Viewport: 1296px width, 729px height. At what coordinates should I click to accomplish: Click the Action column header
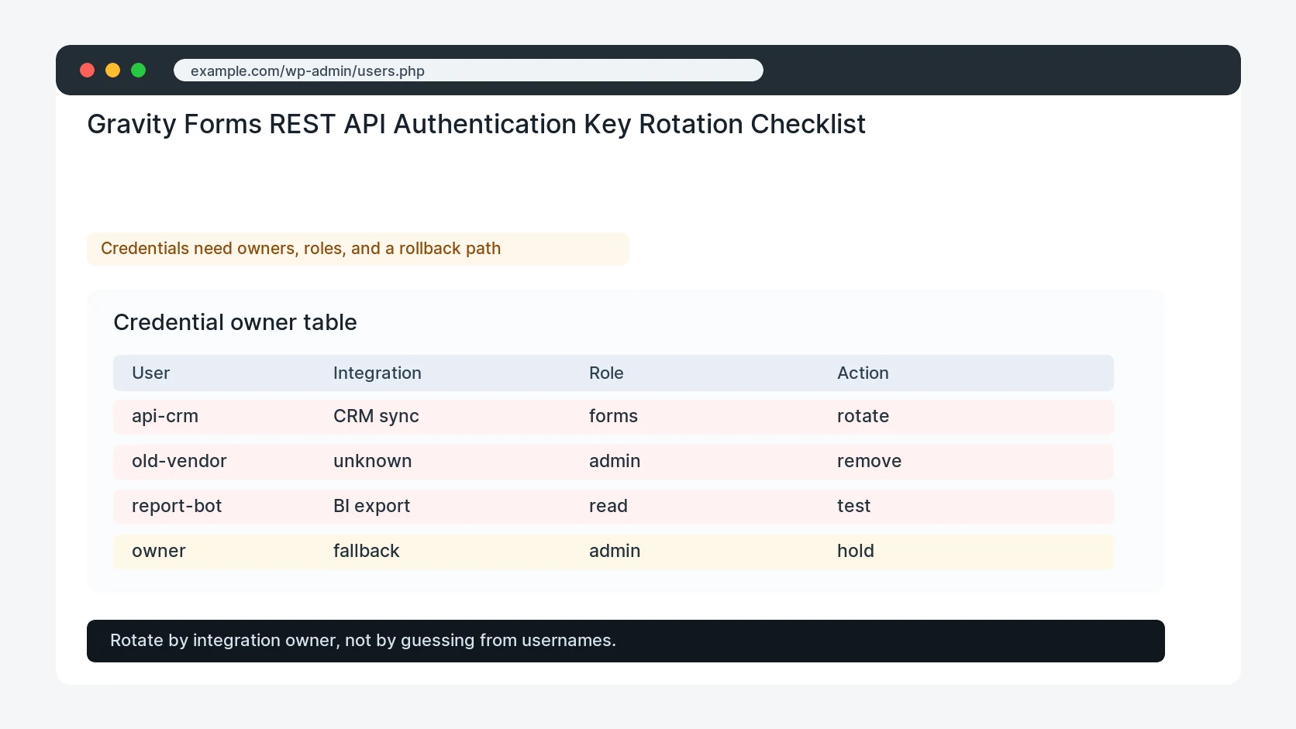[x=863, y=373]
